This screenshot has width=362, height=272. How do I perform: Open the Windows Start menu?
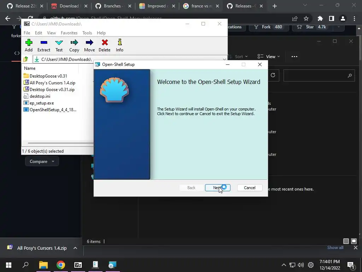pos(8,265)
